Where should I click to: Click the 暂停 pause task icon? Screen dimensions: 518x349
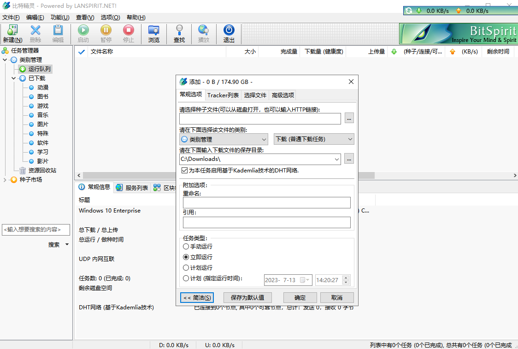[106, 33]
